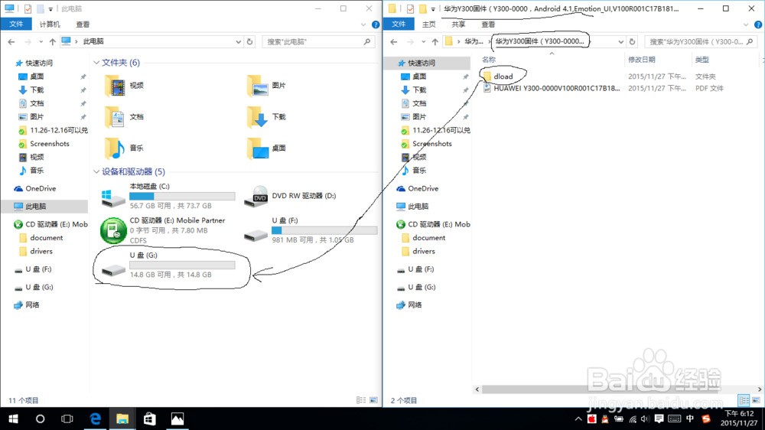Open recent locations dropdown in right window
The width and height of the screenshot is (765, 430).
pyautogui.click(x=424, y=42)
